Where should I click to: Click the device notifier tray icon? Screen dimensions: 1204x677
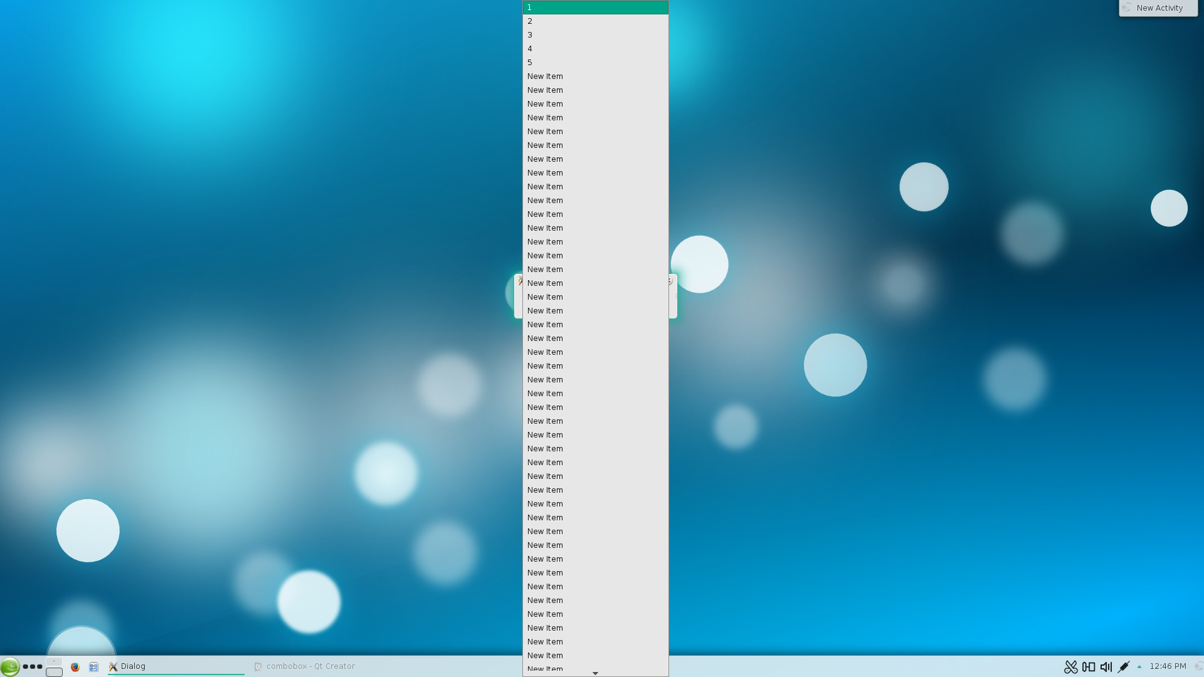(1089, 667)
